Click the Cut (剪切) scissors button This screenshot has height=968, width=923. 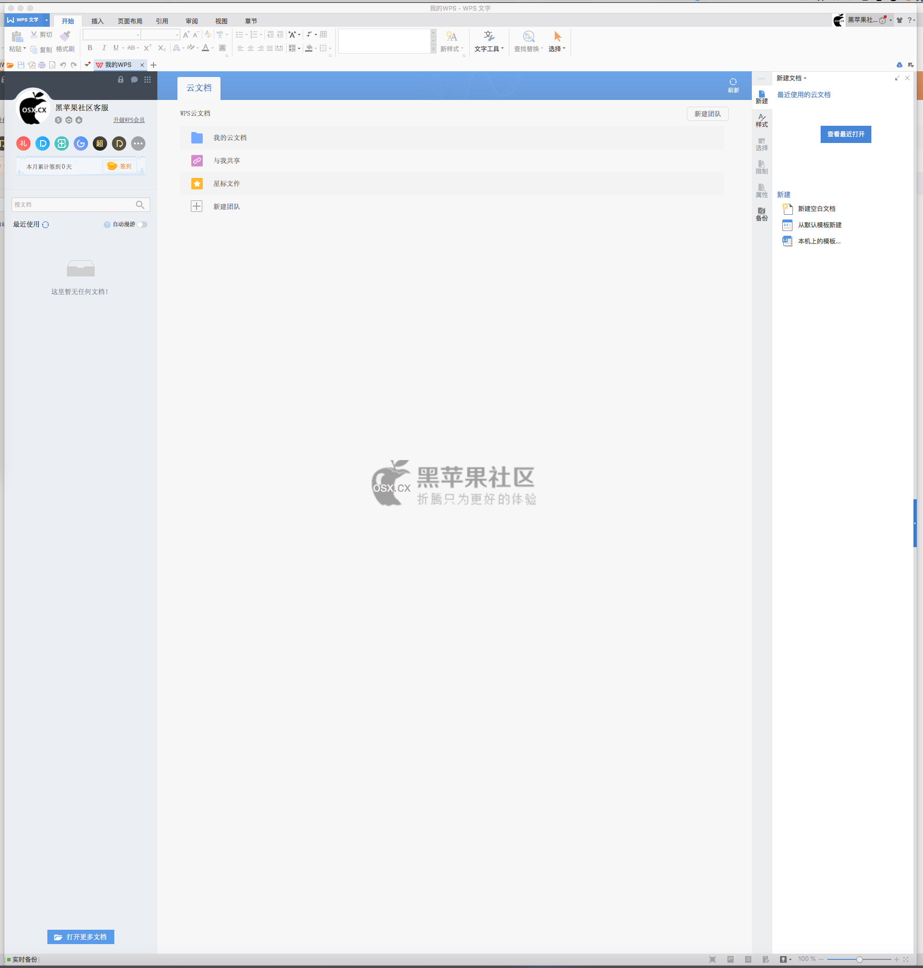pyautogui.click(x=41, y=34)
